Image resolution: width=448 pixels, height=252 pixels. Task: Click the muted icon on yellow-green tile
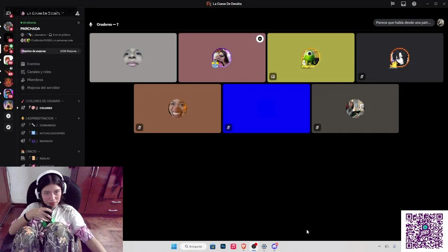pyautogui.click(x=273, y=77)
